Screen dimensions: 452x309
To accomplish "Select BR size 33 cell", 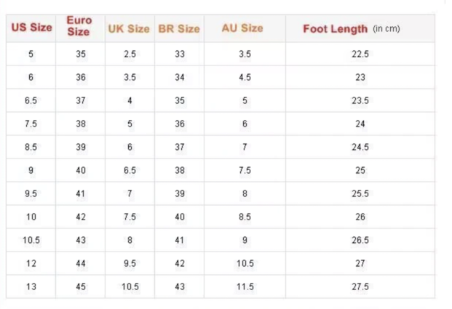I will [180, 55].
